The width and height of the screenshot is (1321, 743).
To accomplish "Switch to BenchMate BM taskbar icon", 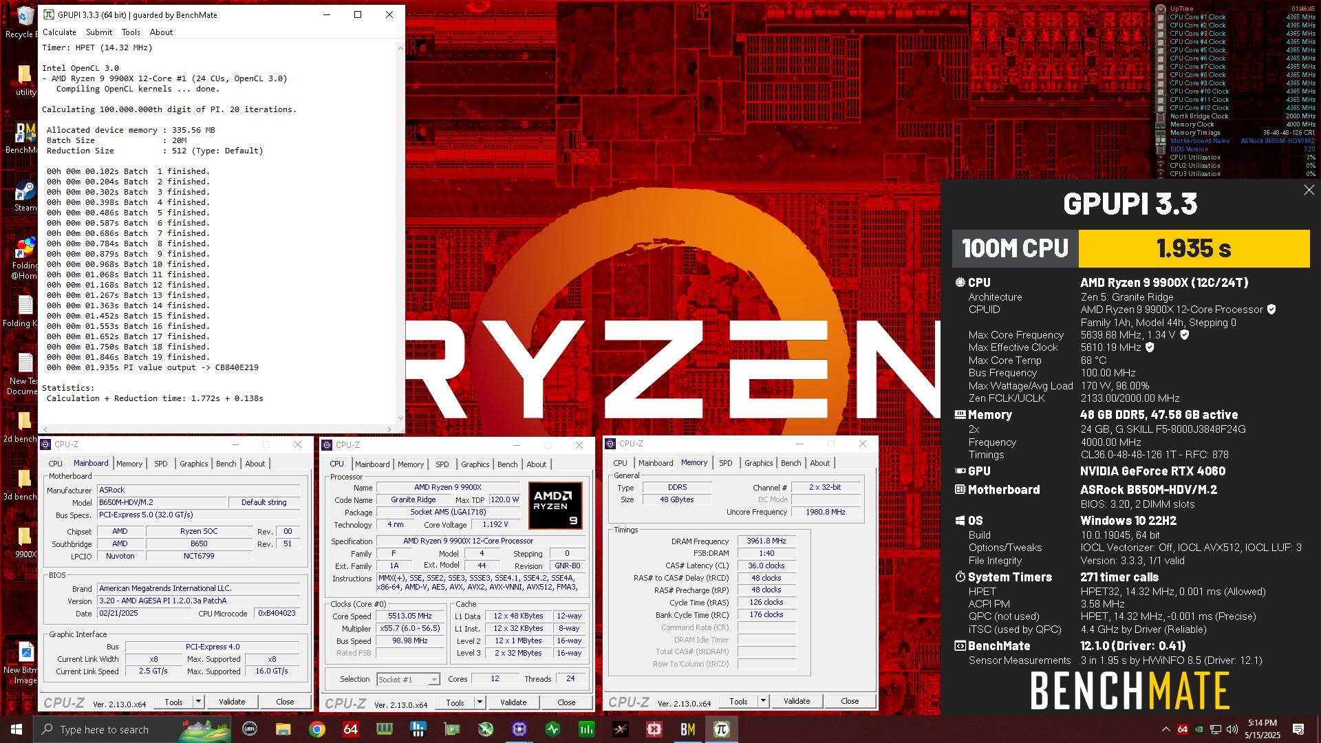I will point(688,729).
